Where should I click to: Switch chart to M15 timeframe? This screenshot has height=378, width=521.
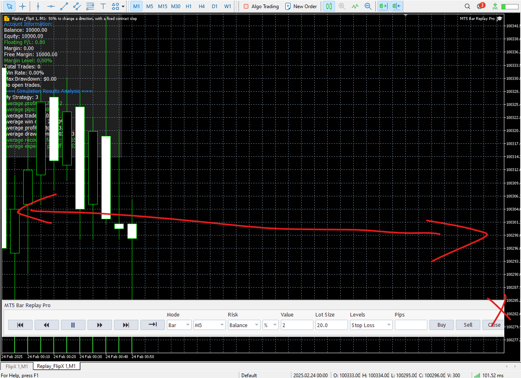162,6
